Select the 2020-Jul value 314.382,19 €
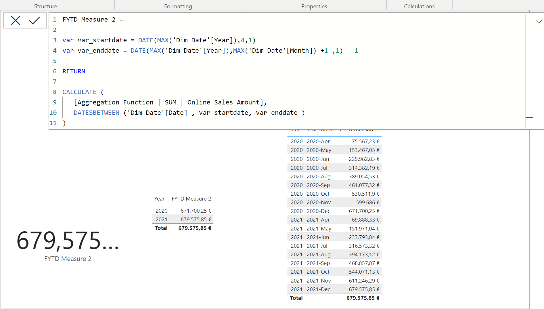The image size is (544, 309). click(364, 168)
